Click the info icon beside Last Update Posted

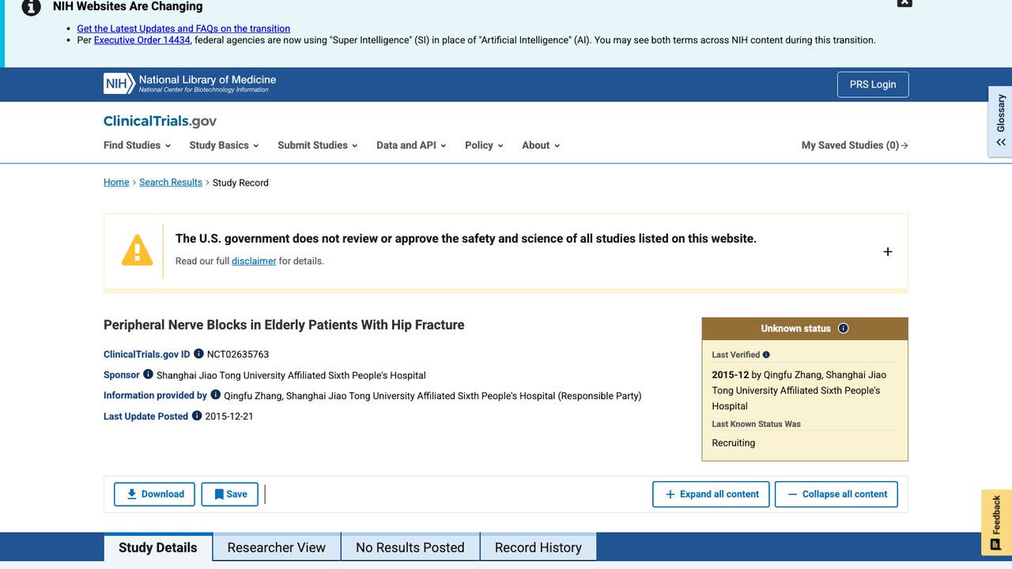pyautogui.click(x=197, y=416)
